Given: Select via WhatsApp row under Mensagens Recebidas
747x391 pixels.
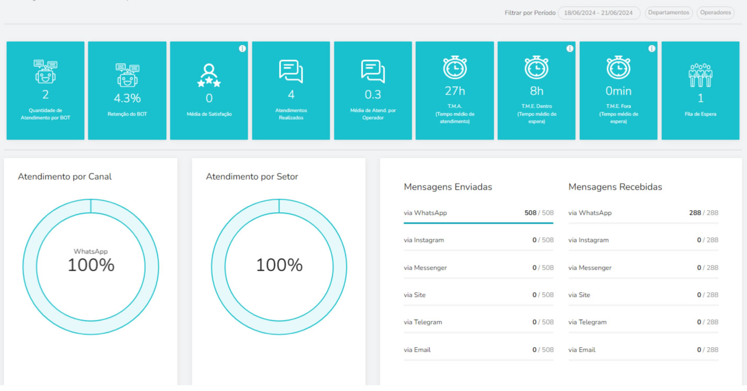Looking at the screenshot, I should click(x=643, y=213).
